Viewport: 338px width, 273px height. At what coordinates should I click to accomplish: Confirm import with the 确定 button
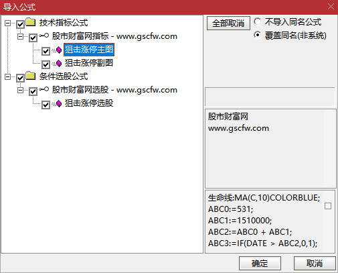[x=260, y=264]
